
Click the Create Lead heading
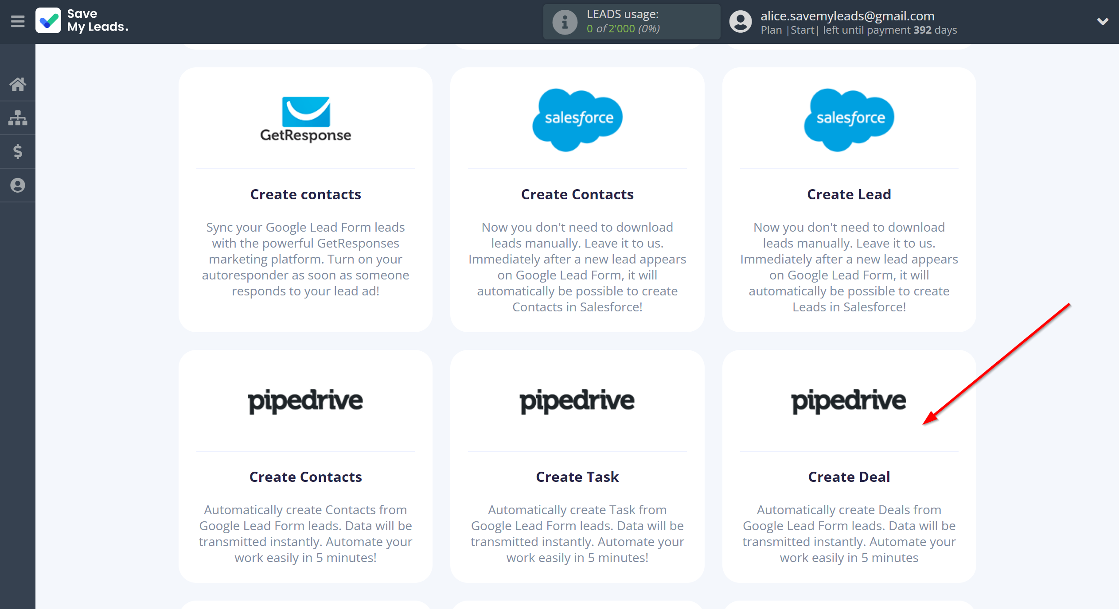(x=849, y=194)
